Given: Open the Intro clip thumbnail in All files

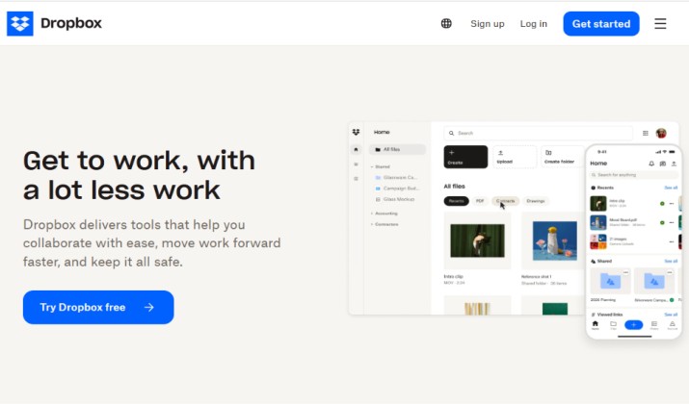Looking at the screenshot, I should (x=477, y=240).
